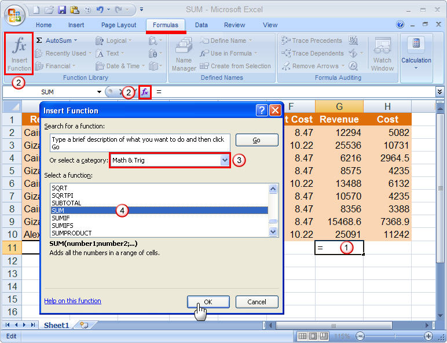Click the Excel Help question mark icon

400,24
